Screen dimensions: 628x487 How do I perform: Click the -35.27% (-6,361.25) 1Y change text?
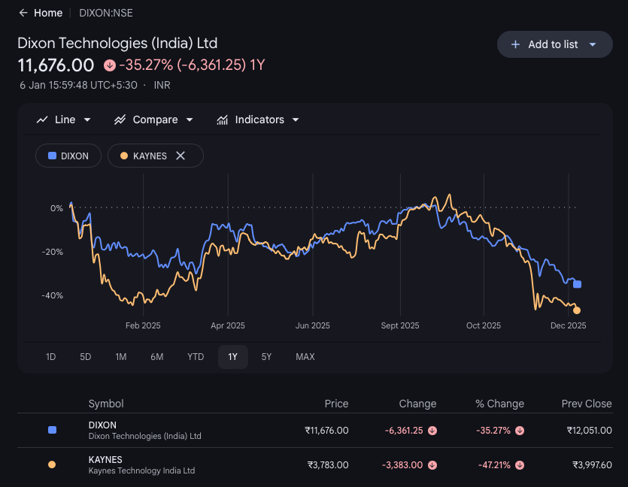tap(193, 65)
